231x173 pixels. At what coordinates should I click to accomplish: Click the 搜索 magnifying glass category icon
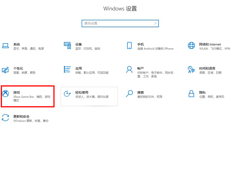pyautogui.click(x=129, y=93)
